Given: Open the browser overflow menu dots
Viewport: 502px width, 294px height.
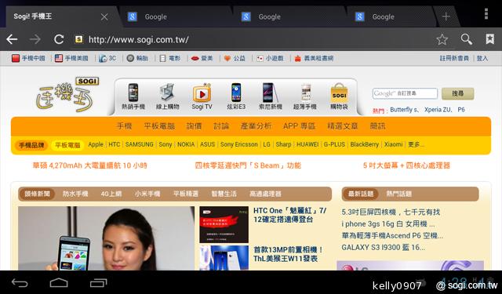Looking at the screenshot, I should pos(486,14).
